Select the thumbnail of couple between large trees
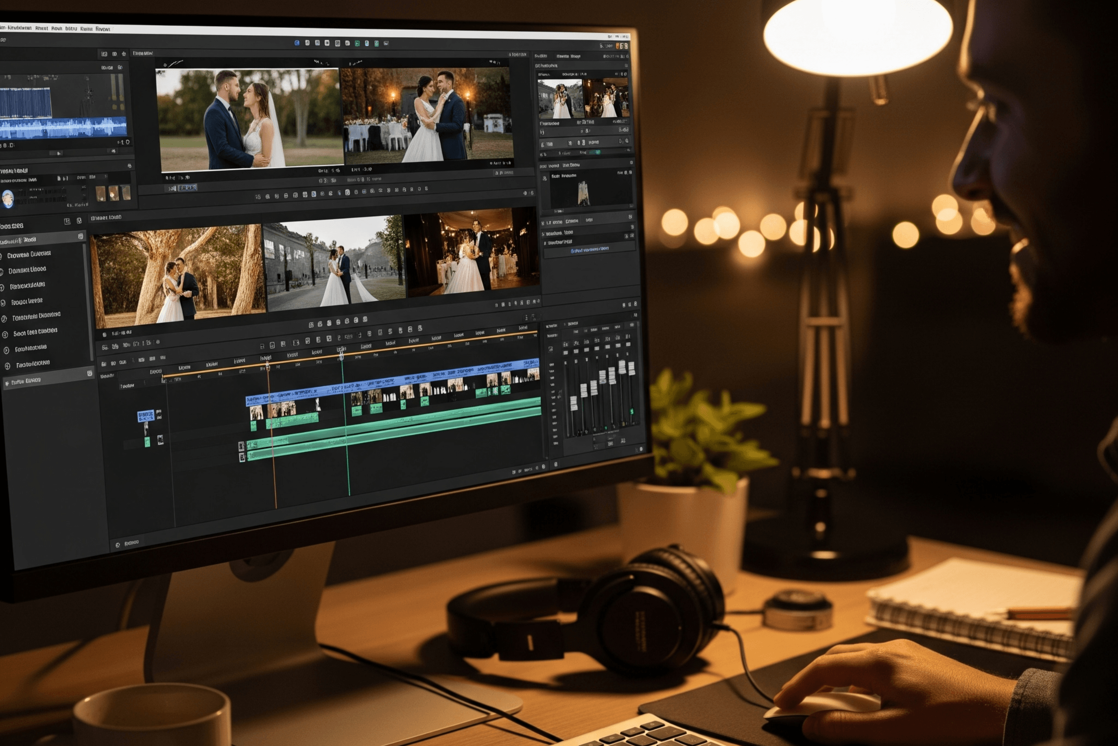Screen dimensions: 1118x746 [178, 276]
